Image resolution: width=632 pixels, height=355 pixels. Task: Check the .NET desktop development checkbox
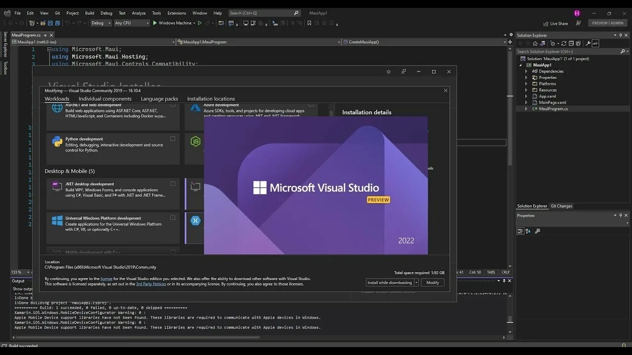[173, 183]
